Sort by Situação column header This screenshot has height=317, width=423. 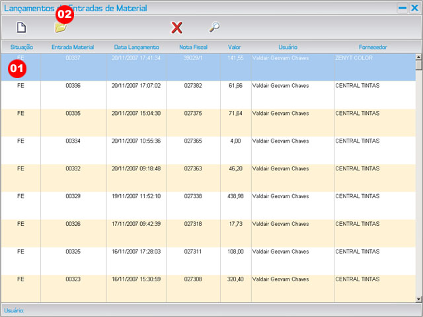pyautogui.click(x=20, y=47)
